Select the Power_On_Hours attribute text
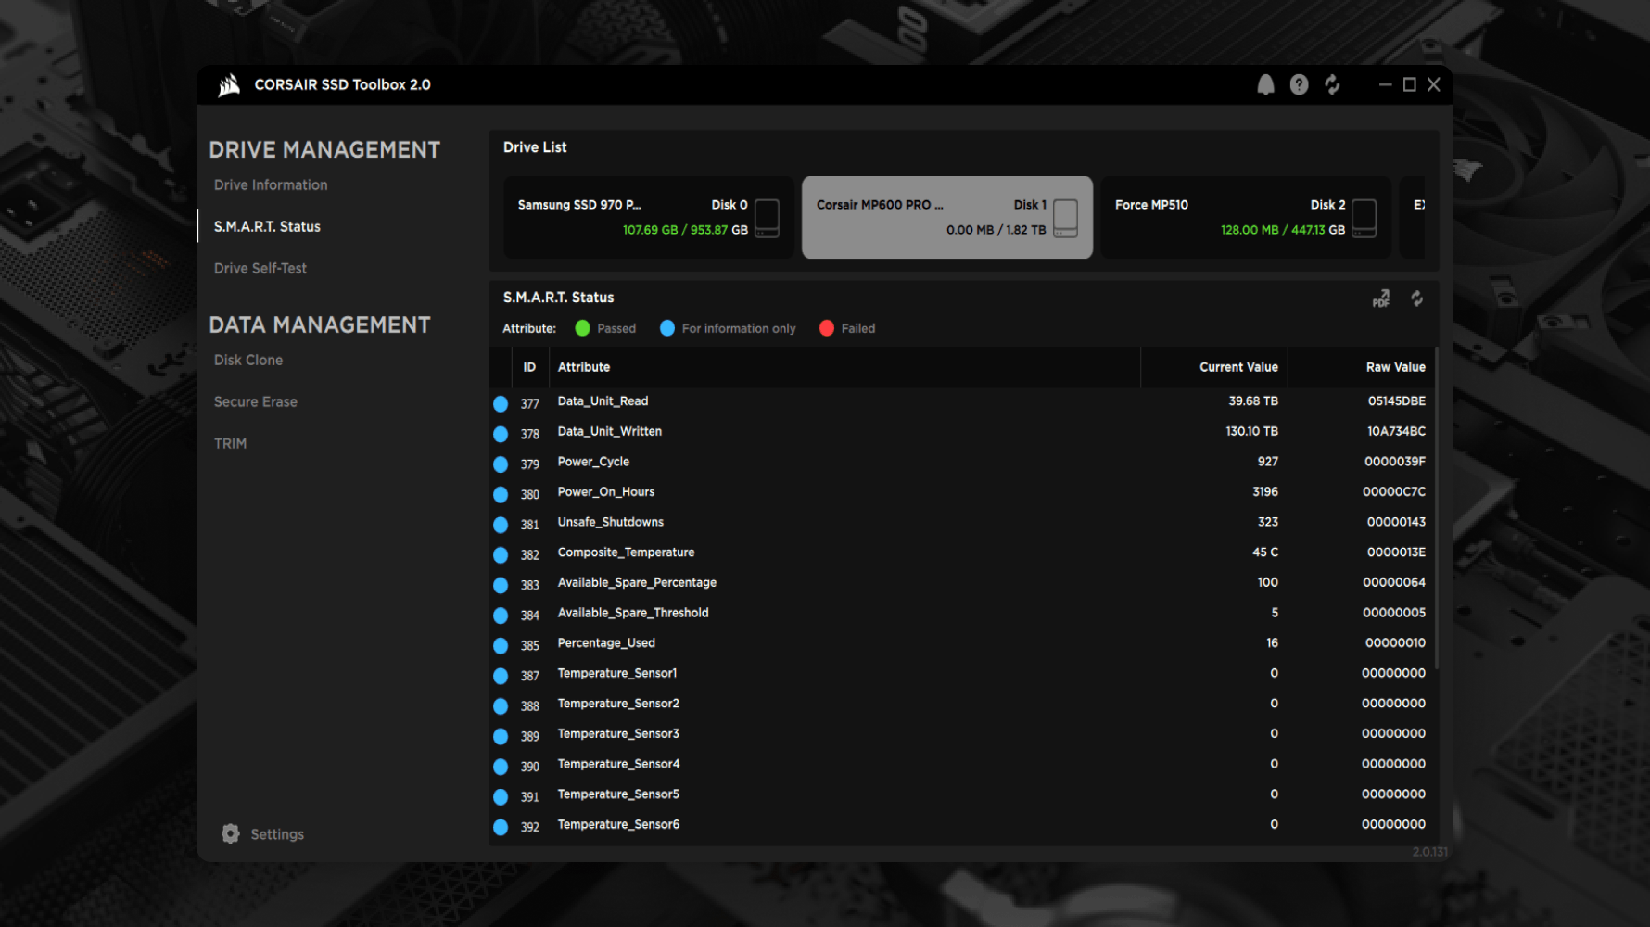Image resolution: width=1650 pixels, height=927 pixels. click(606, 491)
